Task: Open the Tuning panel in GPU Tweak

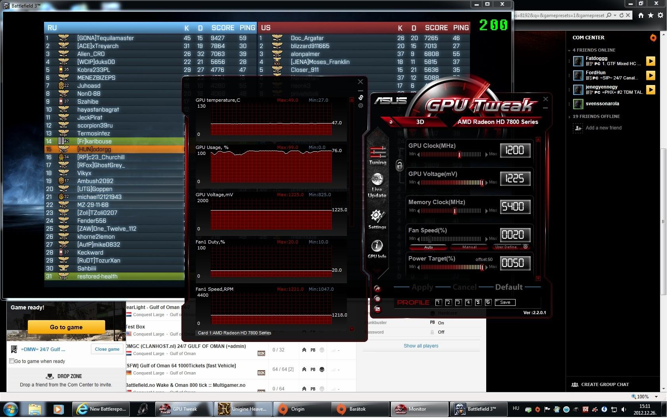Action: tap(377, 155)
